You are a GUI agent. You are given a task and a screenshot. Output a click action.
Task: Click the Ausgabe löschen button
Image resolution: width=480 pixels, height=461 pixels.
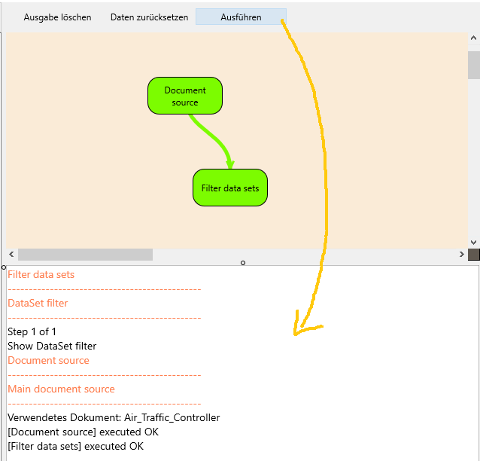[57, 17]
